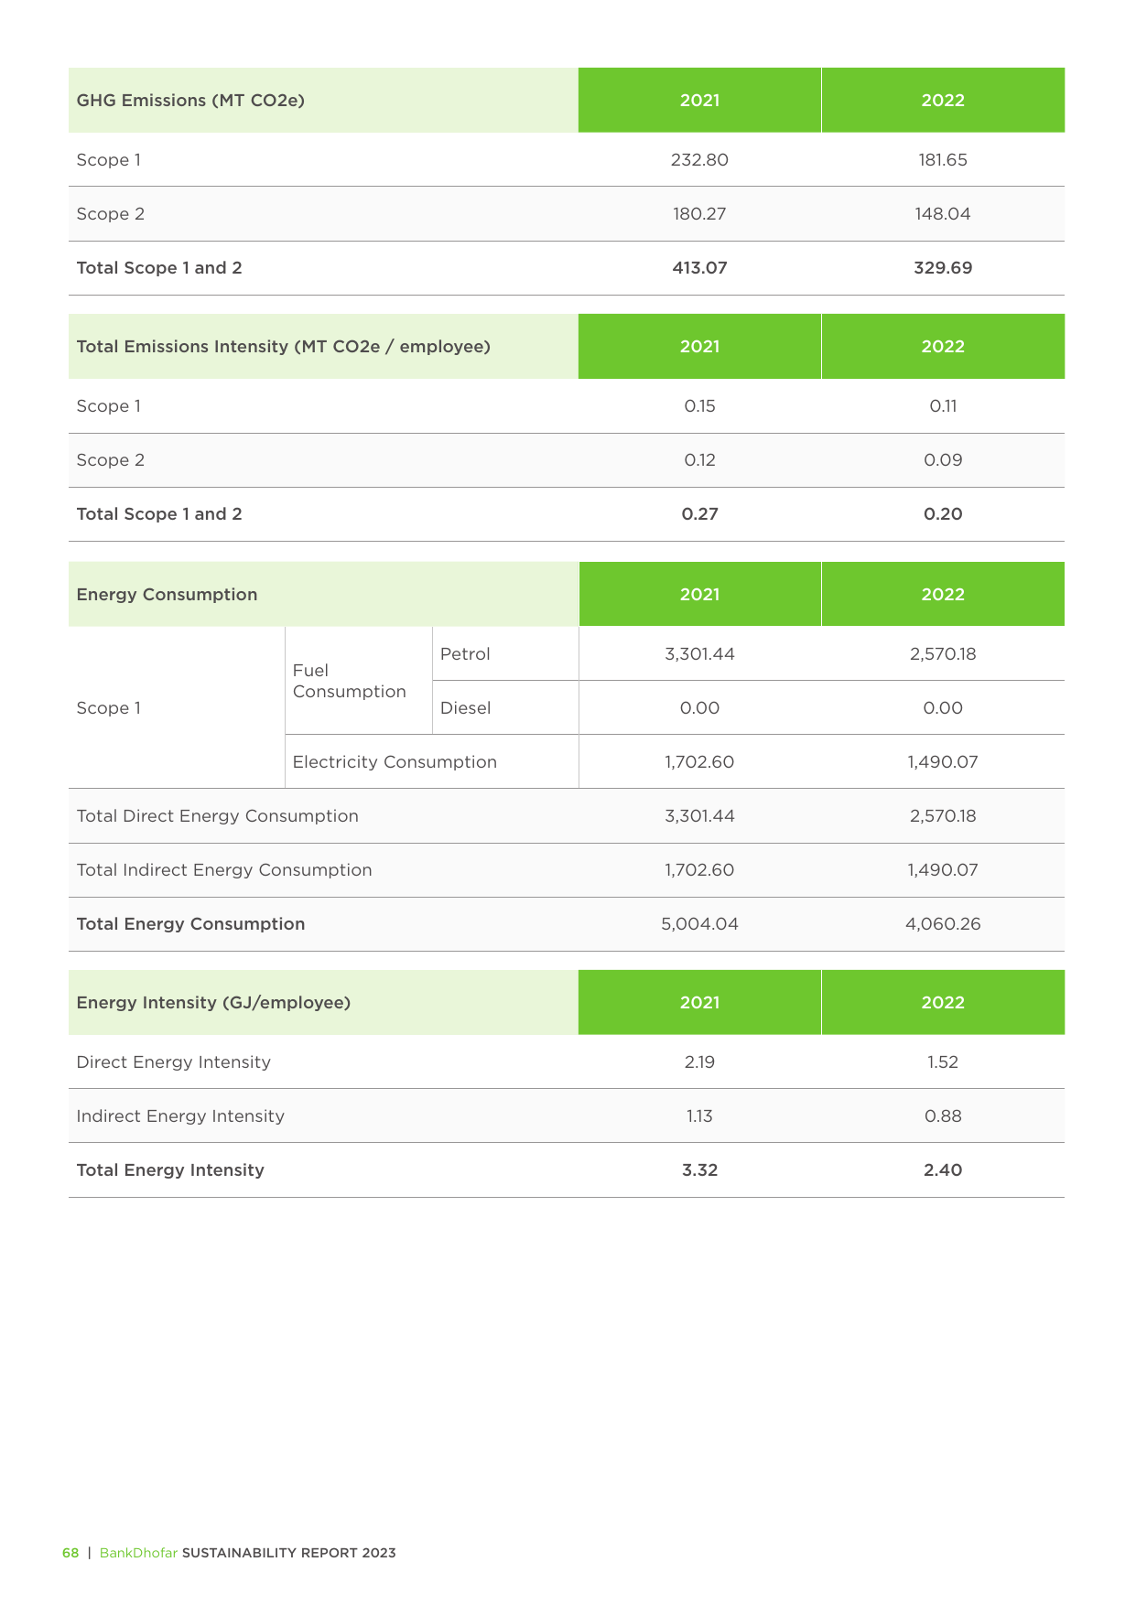Select the 2022 header in the Energy Consumption table
Viewport: 1136px width, 1605px height.
point(943,595)
